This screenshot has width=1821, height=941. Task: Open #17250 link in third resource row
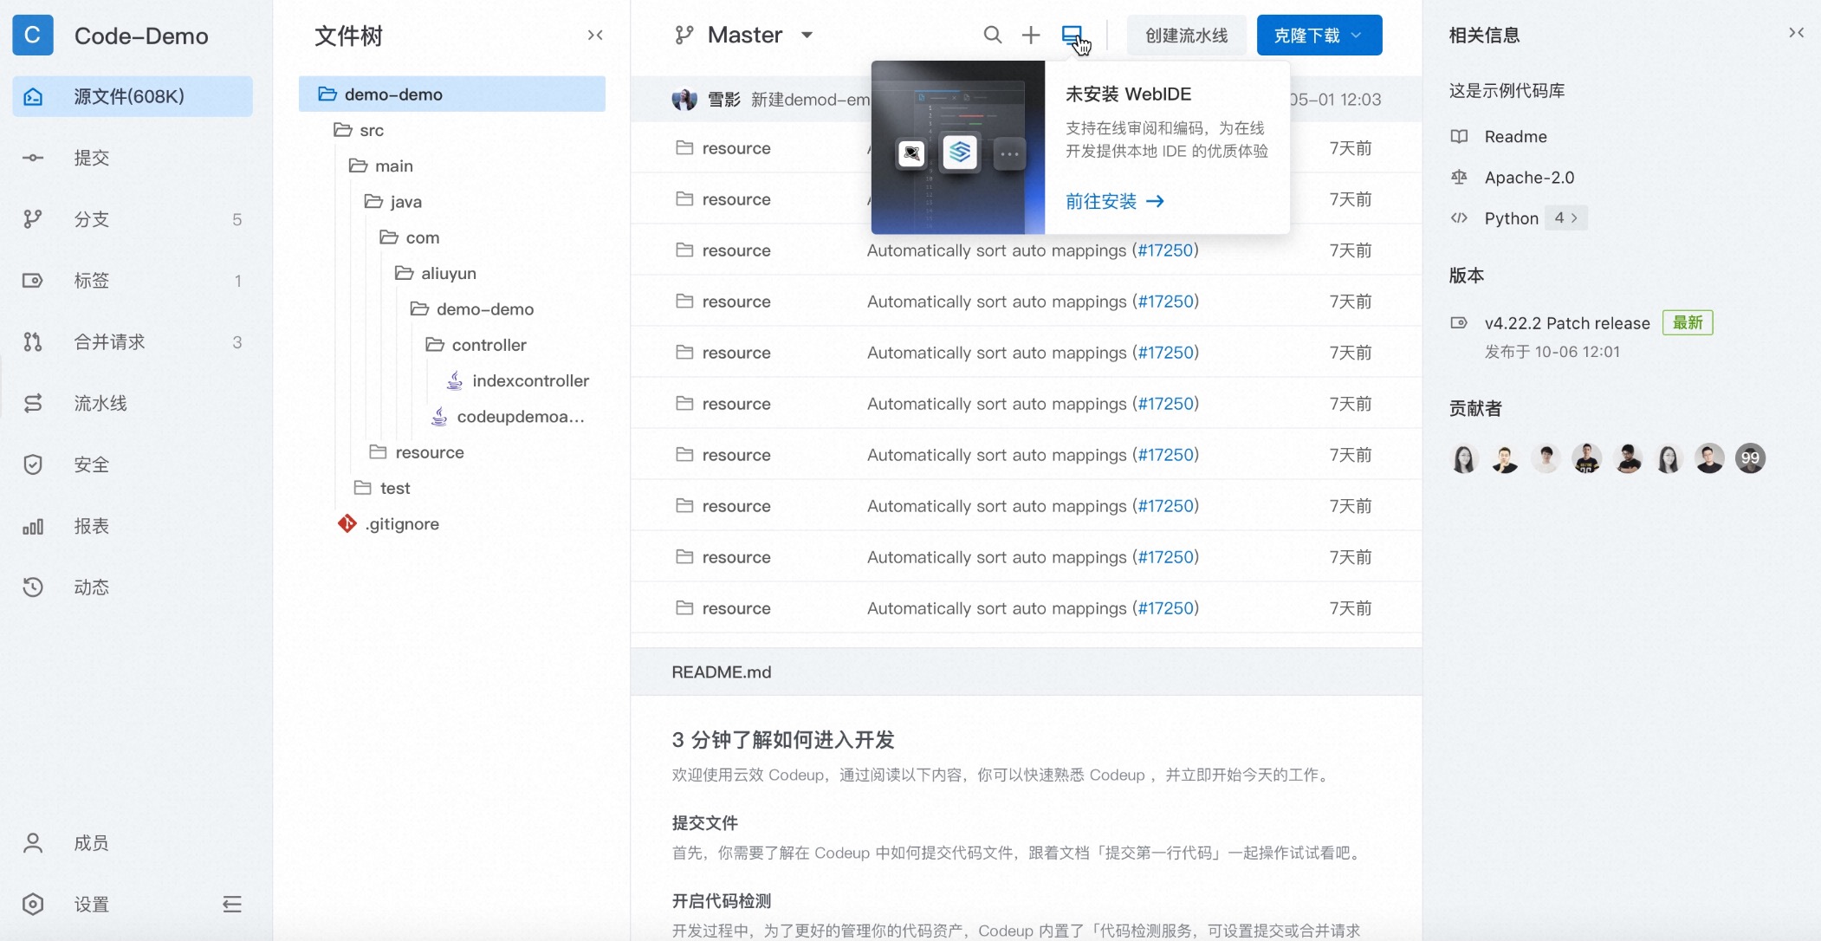point(1165,250)
